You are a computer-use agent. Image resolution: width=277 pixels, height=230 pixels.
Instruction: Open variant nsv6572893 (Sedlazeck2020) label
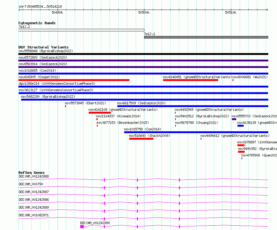coord(43,57)
